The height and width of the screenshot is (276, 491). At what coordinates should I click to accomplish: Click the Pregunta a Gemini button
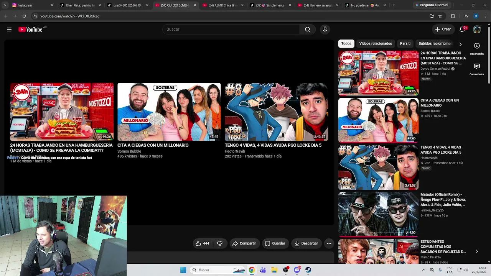pyautogui.click(x=431, y=5)
